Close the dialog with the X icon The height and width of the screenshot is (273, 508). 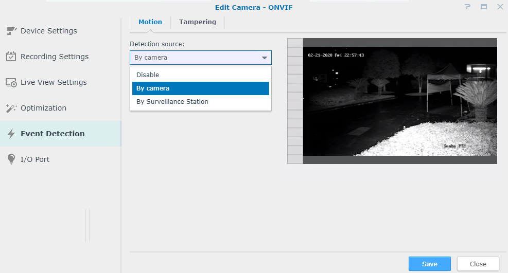coord(500,7)
